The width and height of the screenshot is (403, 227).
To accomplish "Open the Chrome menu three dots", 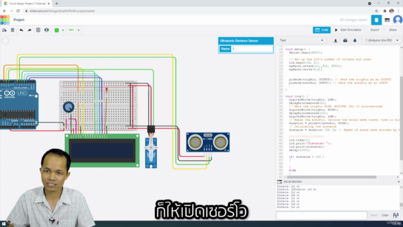I will [399, 11].
